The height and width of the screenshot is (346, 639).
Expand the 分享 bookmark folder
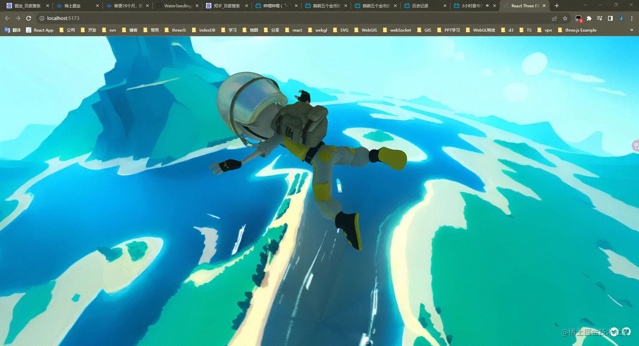(271, 30)
